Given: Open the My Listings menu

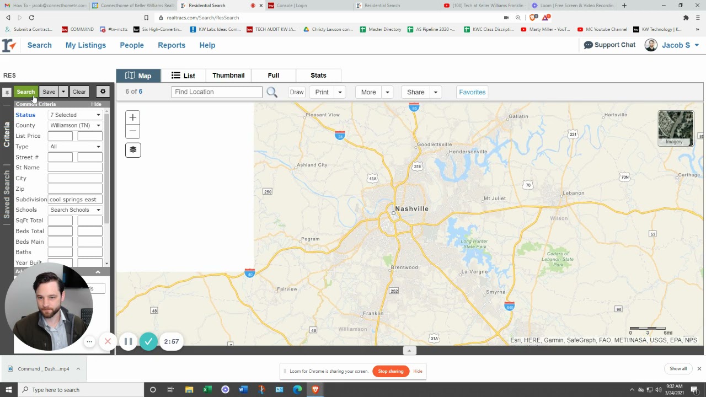Looking at the screenshot, I should click(85, 45).
